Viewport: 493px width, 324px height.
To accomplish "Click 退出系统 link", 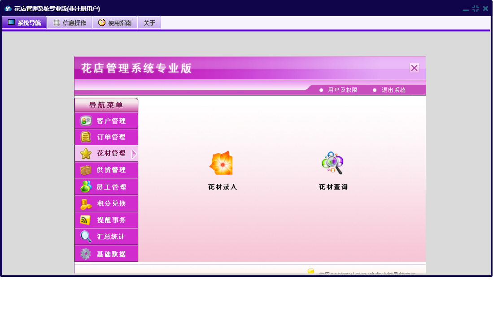I will point(393,90).
